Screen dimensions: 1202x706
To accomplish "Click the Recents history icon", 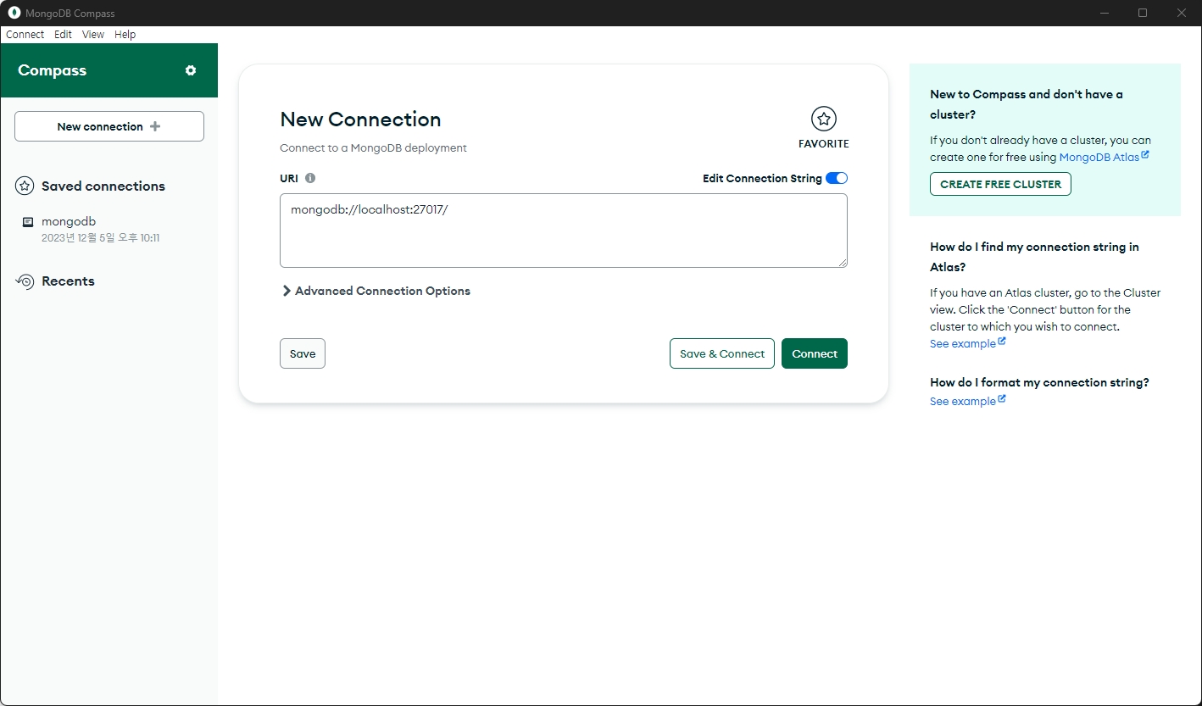I will pyautogui.click(x=25, y=281).
